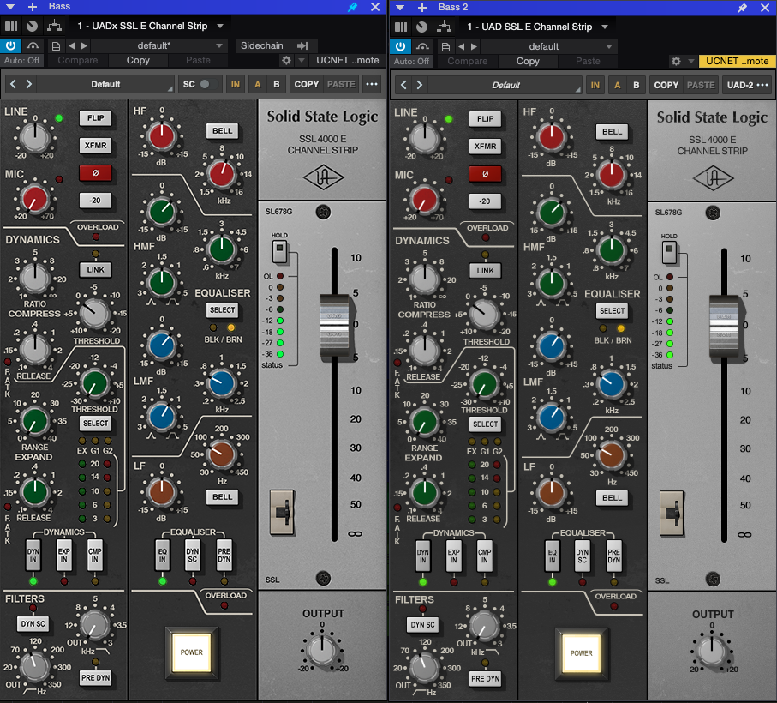Toggle DYN IN switch in Bass plugin
777x703 pixels.
[x=33, y=556]
